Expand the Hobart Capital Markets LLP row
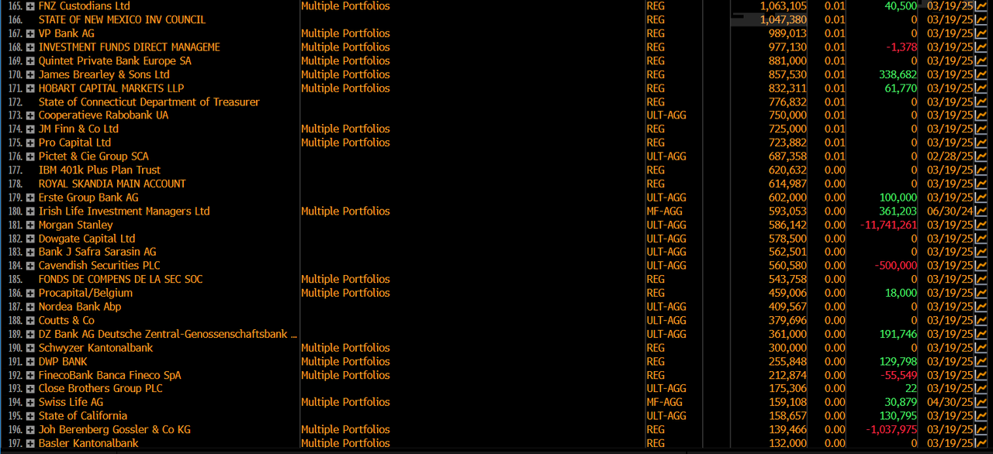The width and height of the screenshot is (993, 454). pos(30,88)
